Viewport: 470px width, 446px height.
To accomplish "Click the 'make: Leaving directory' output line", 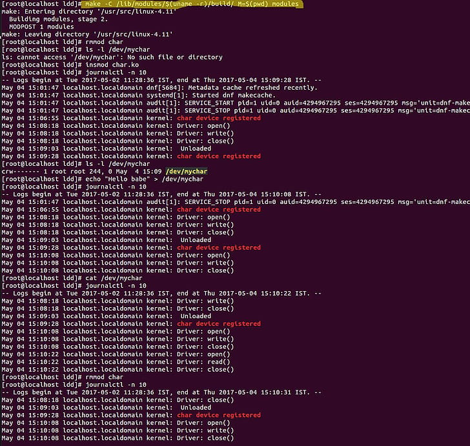I will tap(87, 34).
